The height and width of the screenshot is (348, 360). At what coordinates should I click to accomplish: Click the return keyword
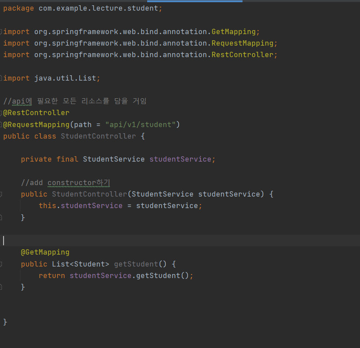tap(52, 275)
